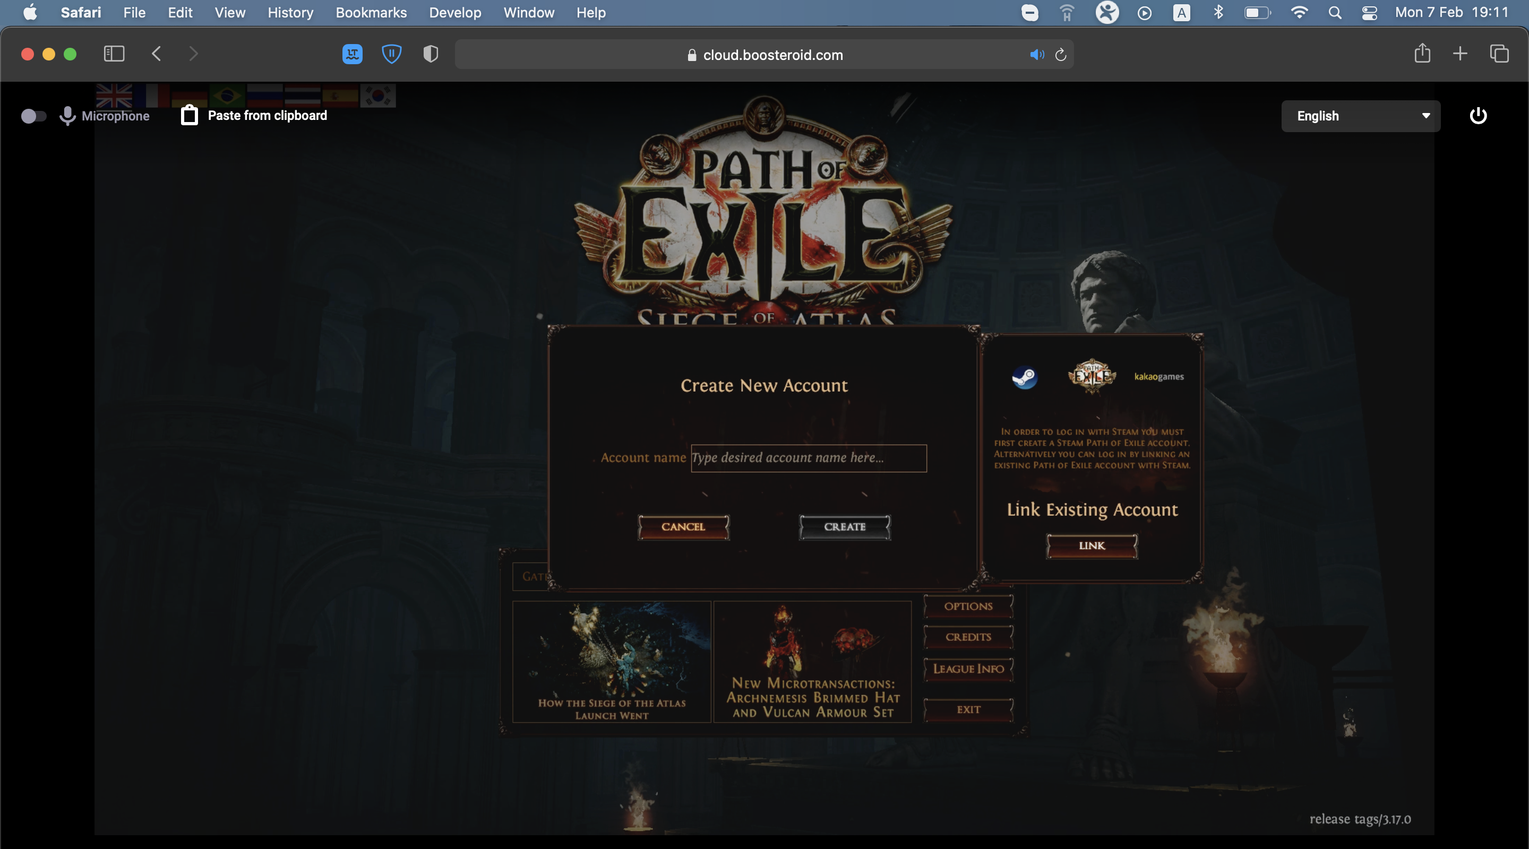Toggle the Safari sidebar

(114, 54)
